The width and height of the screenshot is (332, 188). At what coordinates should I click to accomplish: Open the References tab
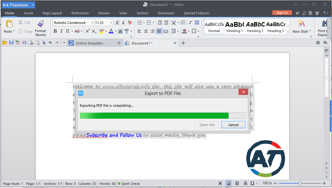coord(80,13)
